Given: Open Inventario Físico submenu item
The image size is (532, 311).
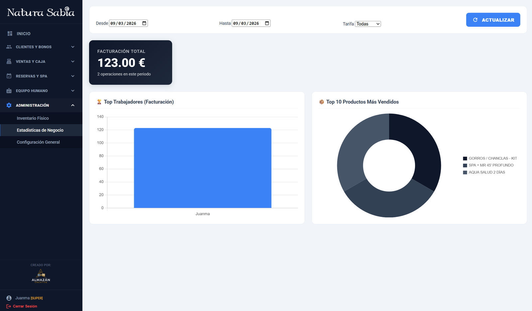Looking at the screenshot, I should coord(33,118).
